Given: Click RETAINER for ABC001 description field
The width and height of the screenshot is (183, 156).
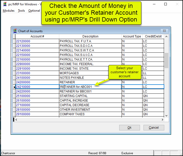Looking at the screenshot, I should click(90, 87).
